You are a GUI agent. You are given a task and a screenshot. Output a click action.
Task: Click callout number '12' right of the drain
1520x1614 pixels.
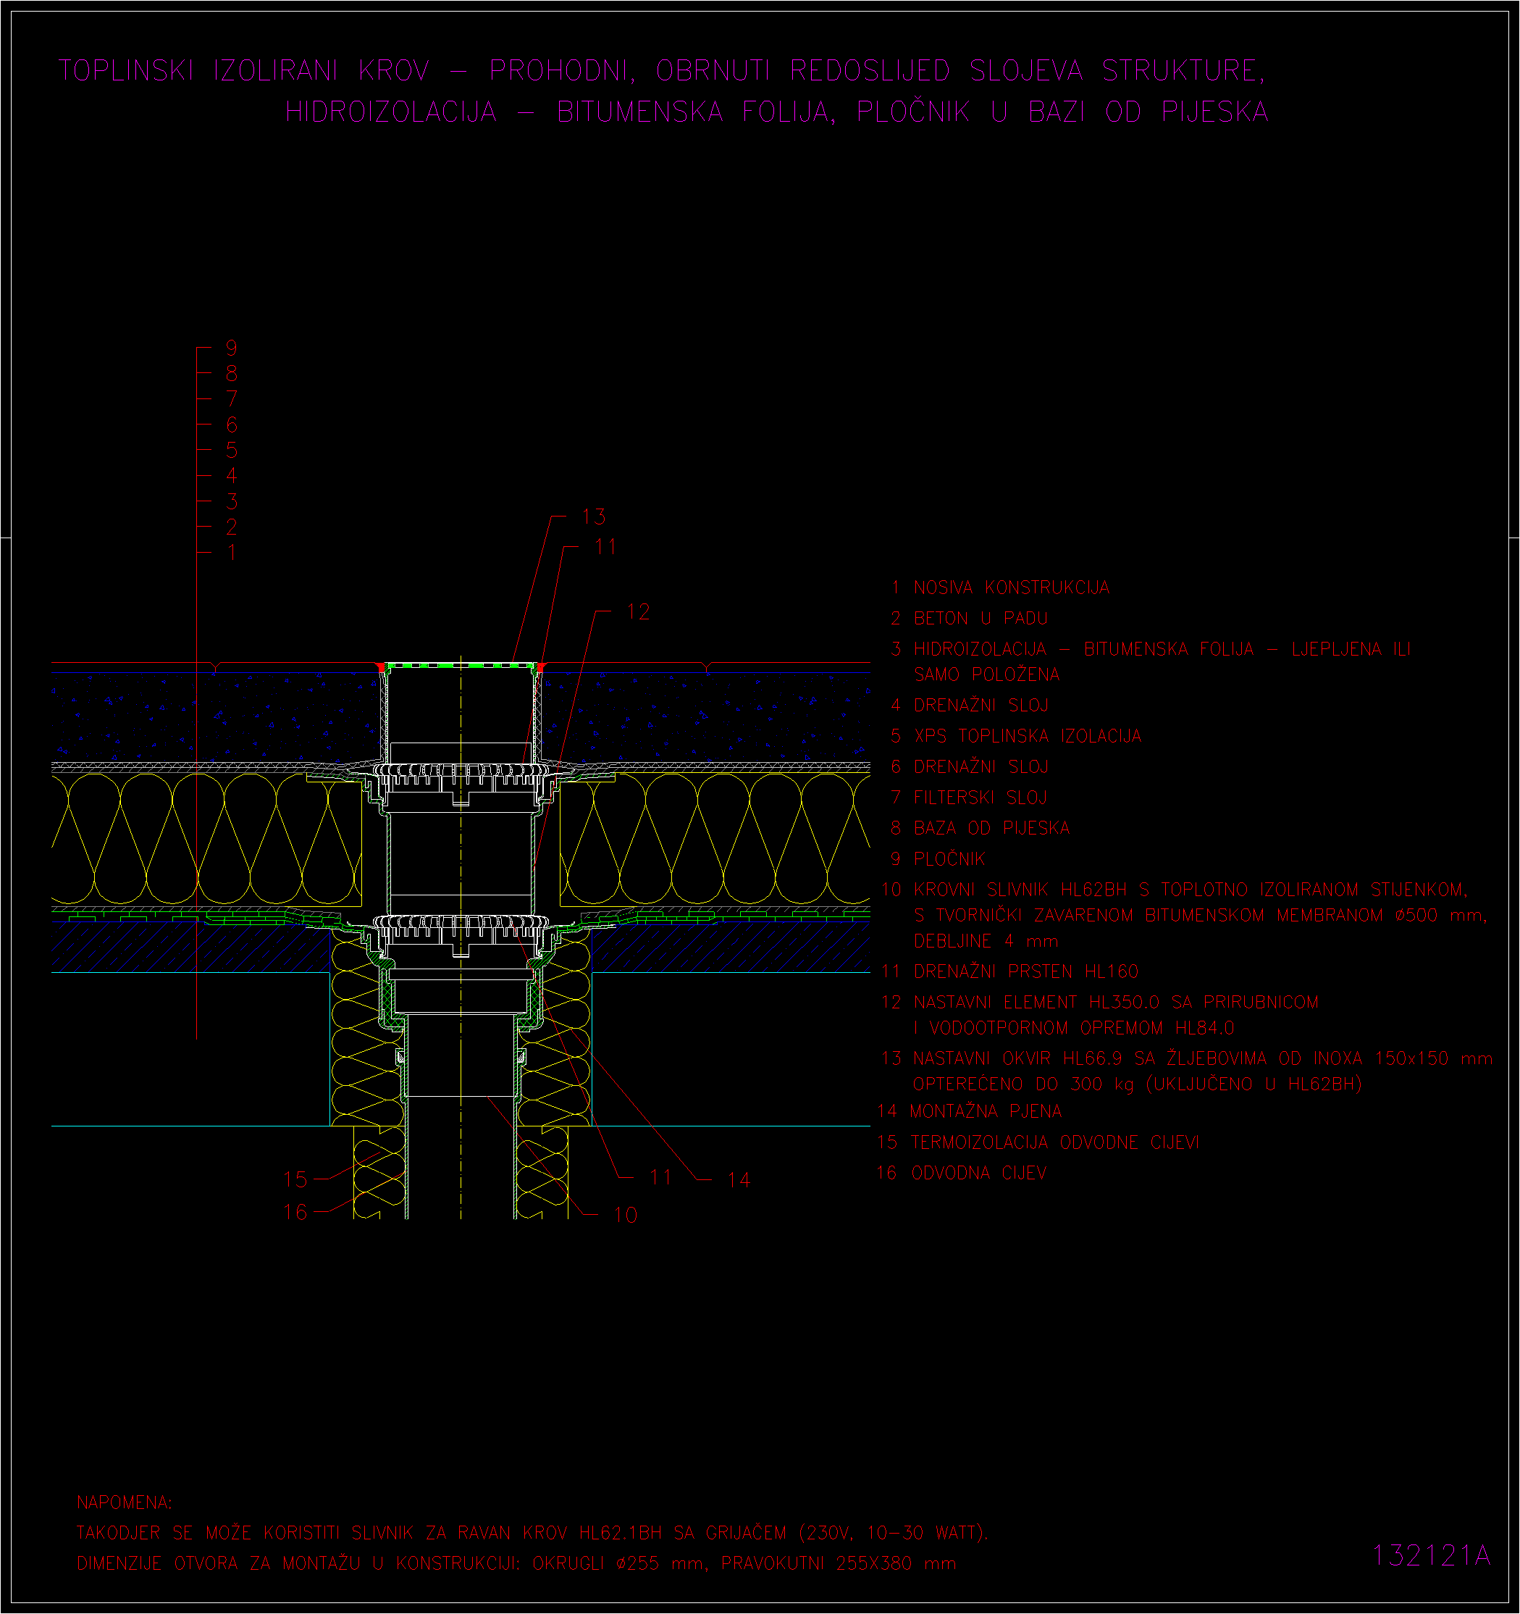tap(639, 613)
